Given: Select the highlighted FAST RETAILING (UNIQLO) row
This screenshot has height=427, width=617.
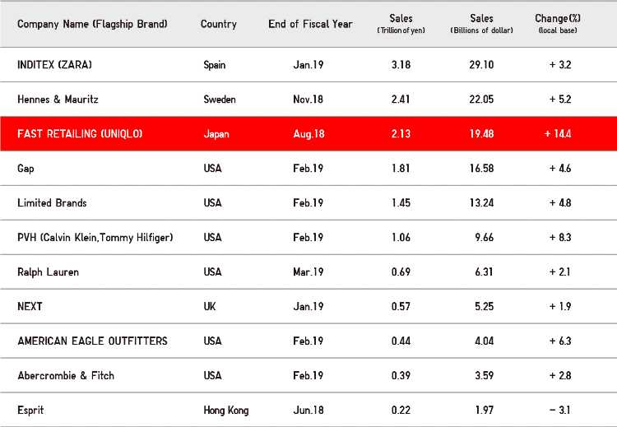Looking at the screenshot, I should click(x=308, y=134).
